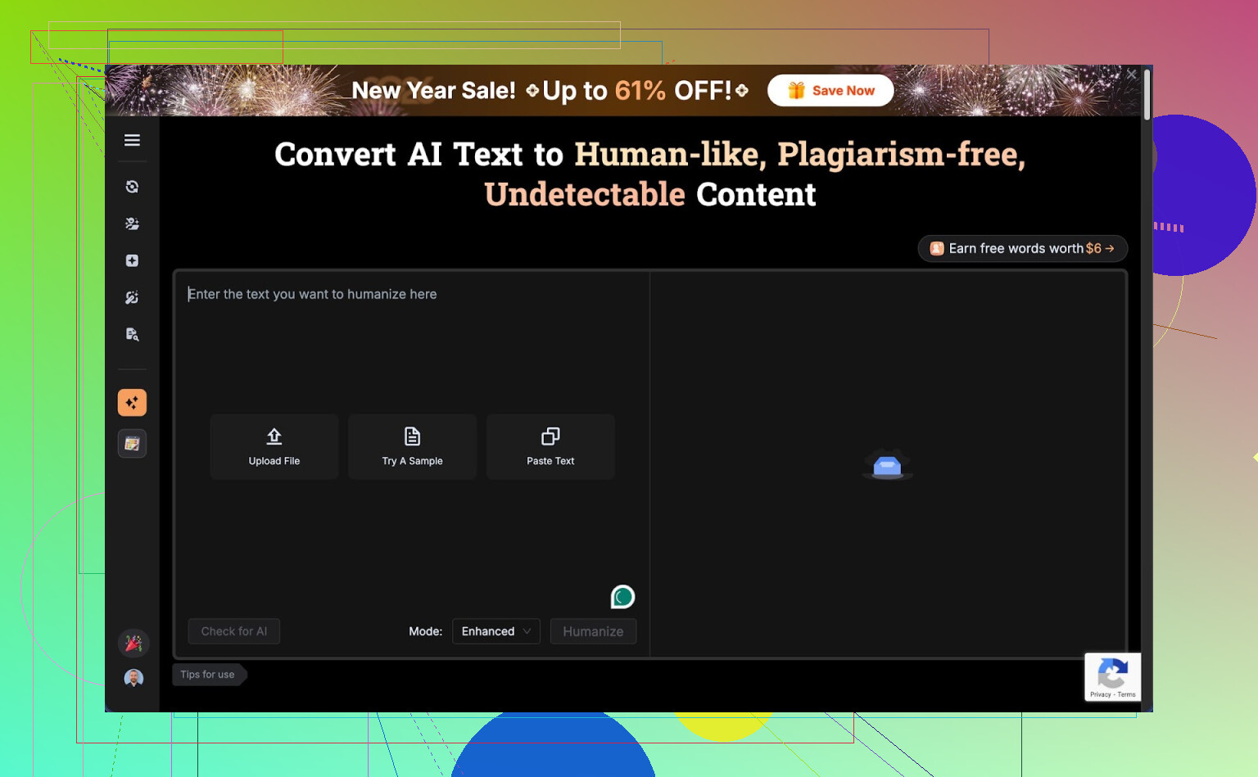Close the New Year Sale banner
The height and width of the screenshot is (777, 1258).
click(1131, 75)
